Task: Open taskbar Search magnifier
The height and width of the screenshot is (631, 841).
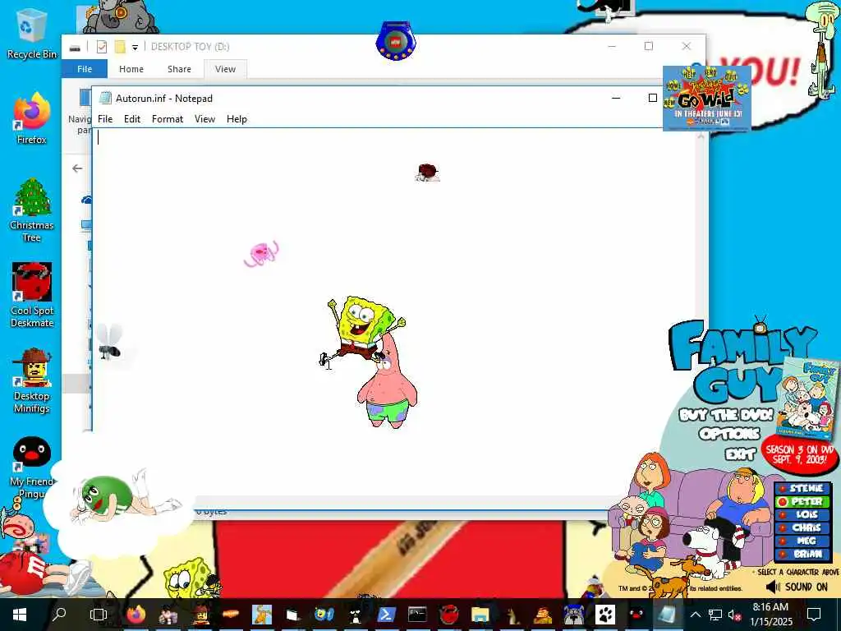Action: 59,615
